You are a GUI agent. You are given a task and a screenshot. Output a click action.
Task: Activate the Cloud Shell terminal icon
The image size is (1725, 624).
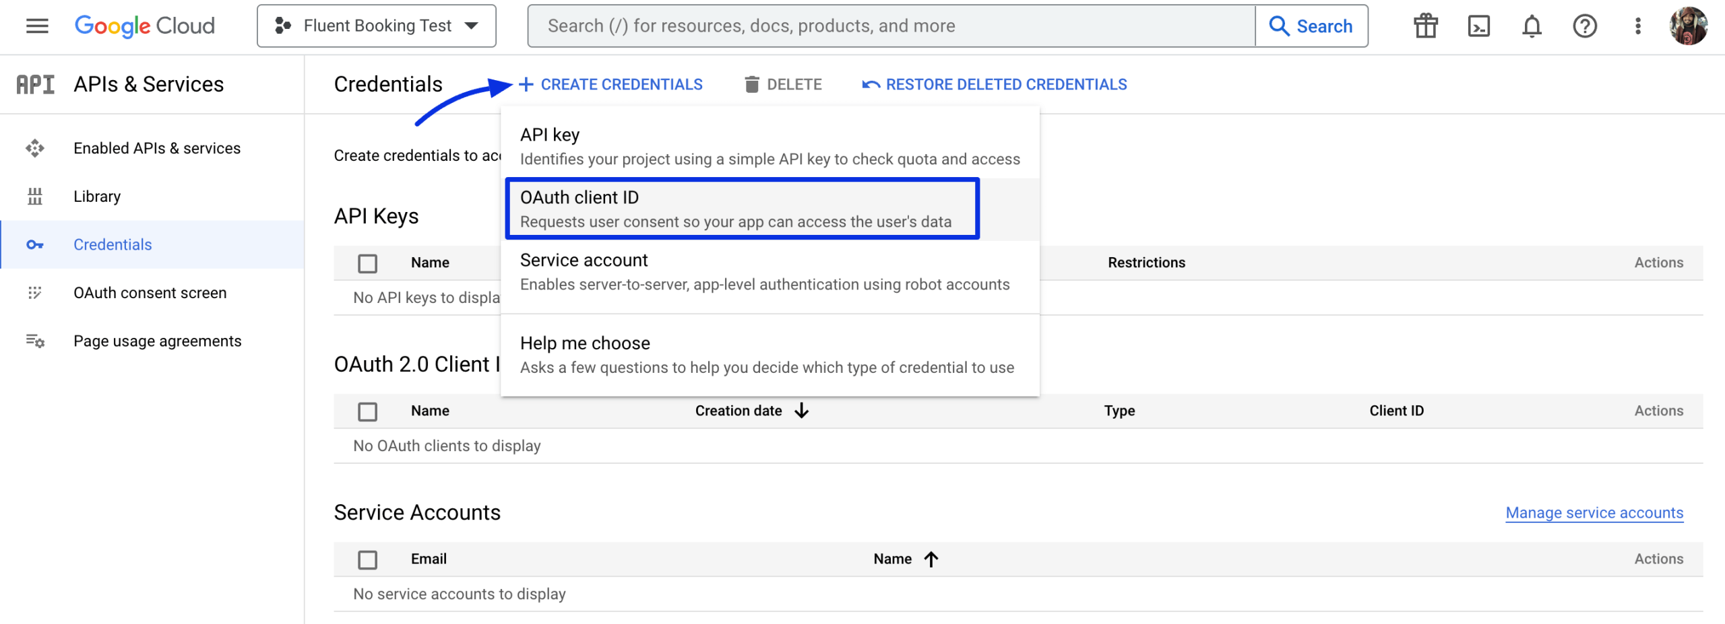coord(1478,26)
